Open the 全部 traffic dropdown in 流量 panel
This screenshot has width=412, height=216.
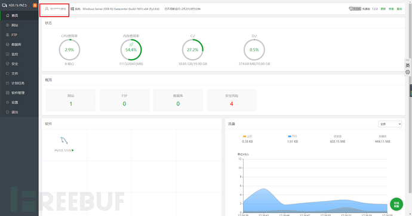click(390, 124)
